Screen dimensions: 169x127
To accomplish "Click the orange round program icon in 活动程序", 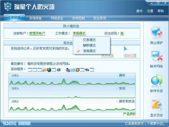I will (x=44, y=70).
